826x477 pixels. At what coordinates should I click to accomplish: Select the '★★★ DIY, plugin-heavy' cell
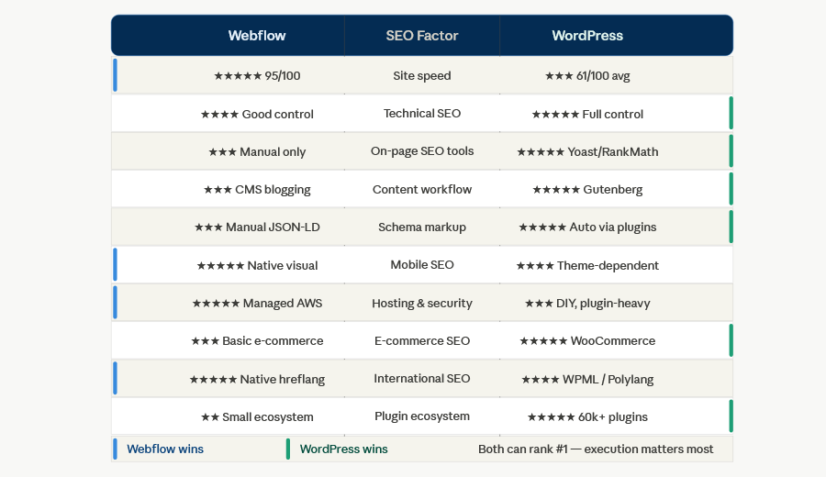tap(587, 304)
